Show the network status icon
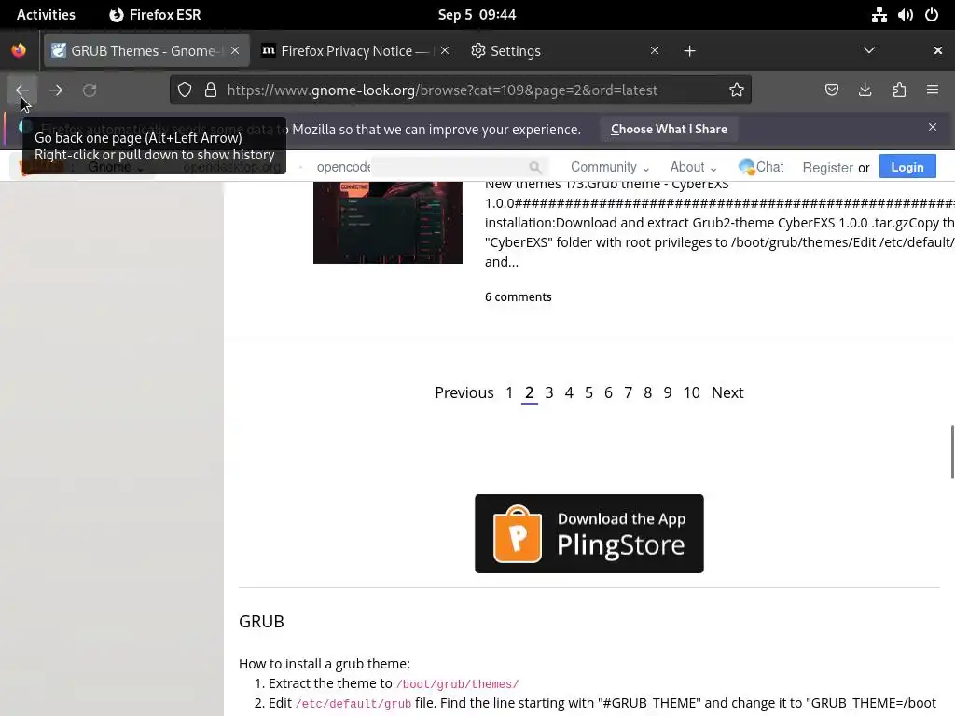 tap(879, 15)
